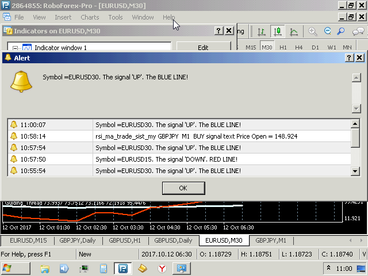
Task: Select the line chart toolbar icon
Action: [x=294, y=32]
